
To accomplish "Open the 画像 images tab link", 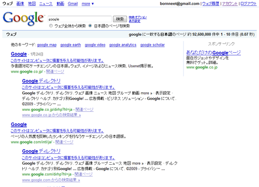I will pos(20,4).
